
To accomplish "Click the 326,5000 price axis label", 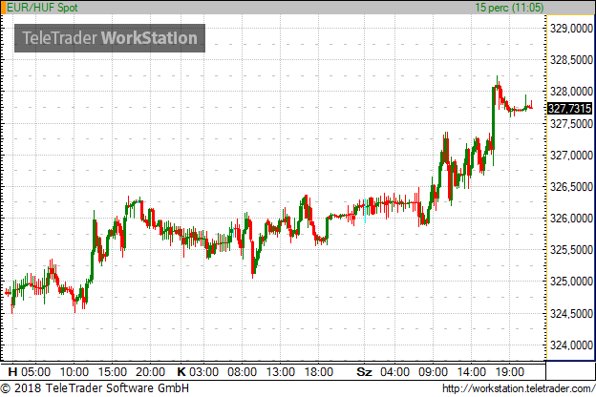I will coord(571,186).
